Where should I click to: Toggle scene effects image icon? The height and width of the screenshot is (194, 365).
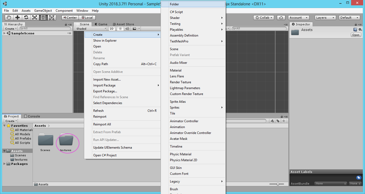(134, 29)
